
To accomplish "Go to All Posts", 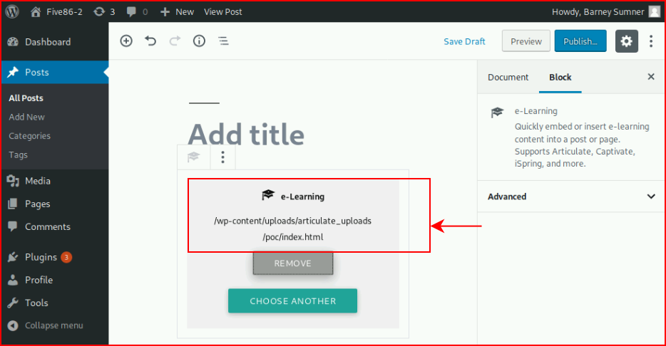I will pos(26,98).
